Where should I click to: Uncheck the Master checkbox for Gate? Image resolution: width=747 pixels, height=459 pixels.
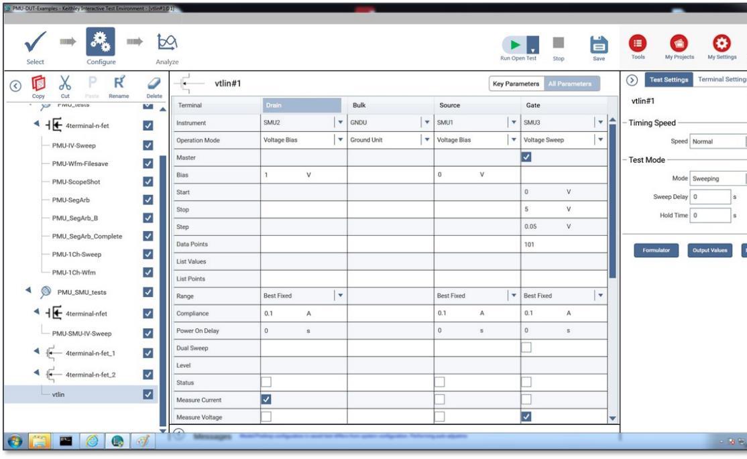click(526, 157)
